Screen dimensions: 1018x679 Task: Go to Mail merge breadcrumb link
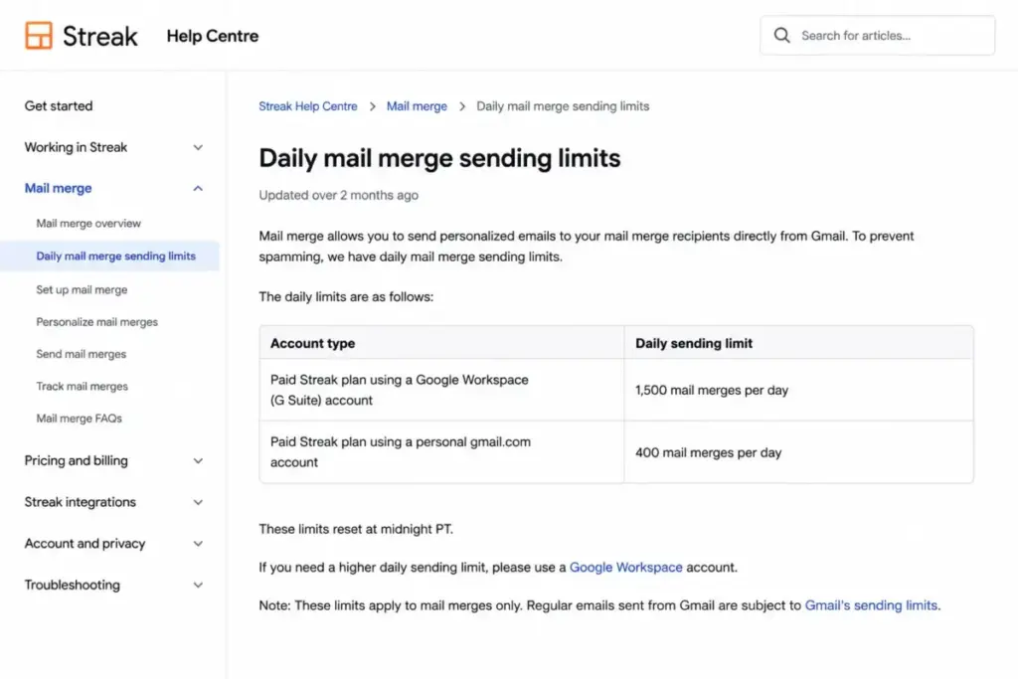[x=417, y=105]
